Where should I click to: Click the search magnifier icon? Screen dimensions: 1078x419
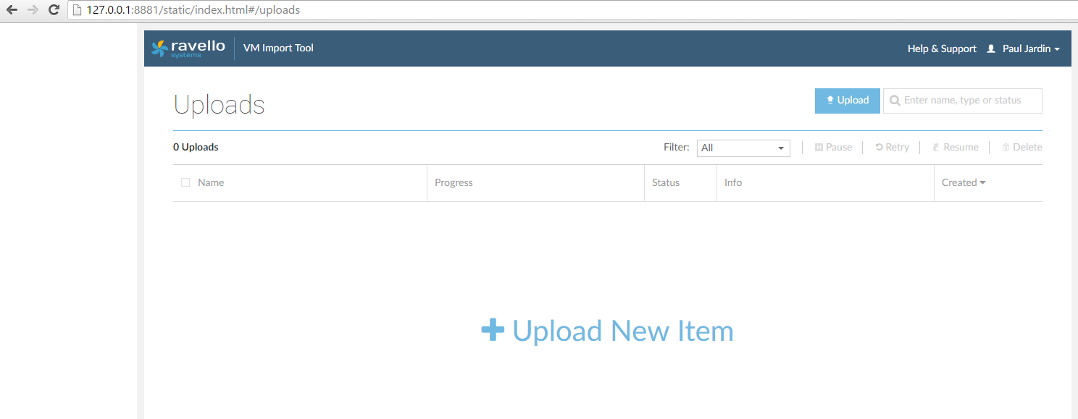click(895, 101)
